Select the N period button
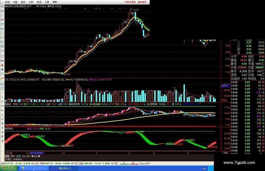265x171 pixels. (2, 115)
